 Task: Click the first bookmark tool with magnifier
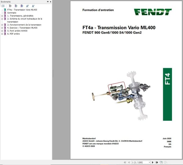pyautogui.click(x=10, y=6)
